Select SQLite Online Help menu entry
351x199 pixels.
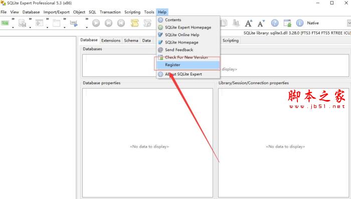(188, 35)
